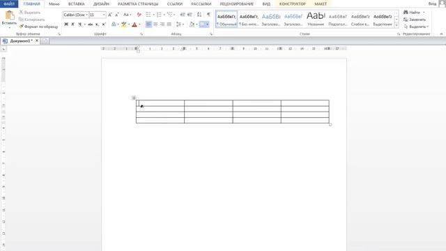Apply the bullets list icon
This screenshot has width=446, height=251.
148,15
